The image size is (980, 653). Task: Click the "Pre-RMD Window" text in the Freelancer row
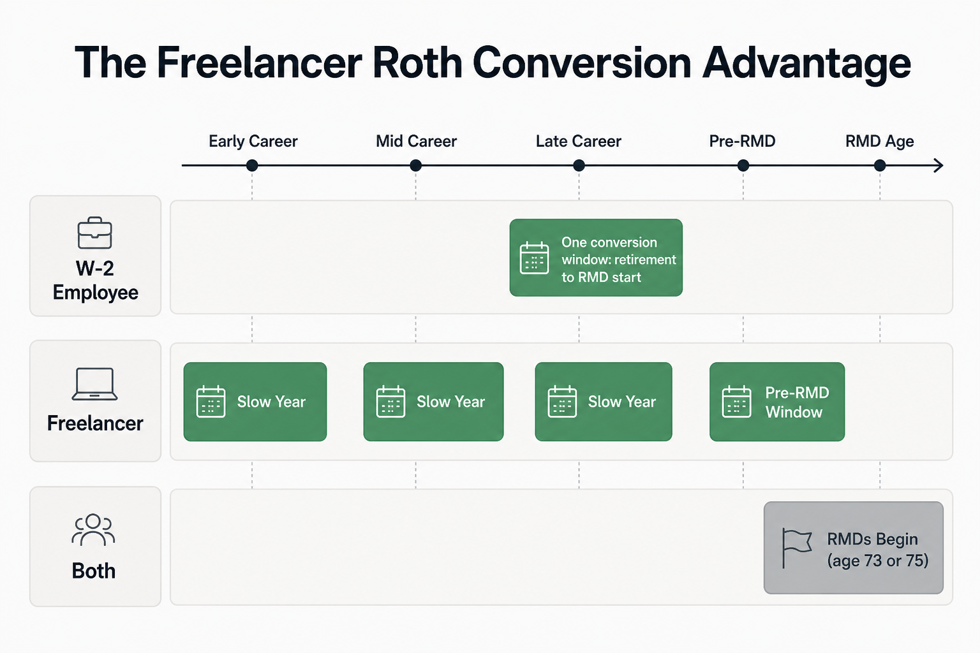pyautogui.click(x=797, y=402)
